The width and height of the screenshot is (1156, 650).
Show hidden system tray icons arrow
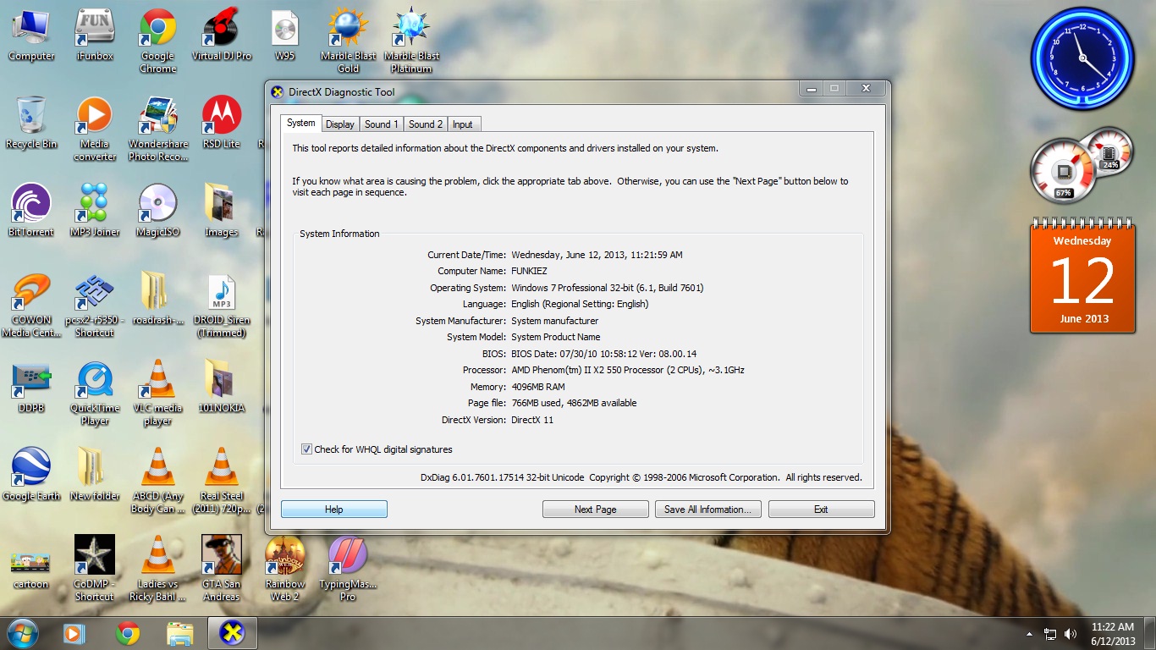pyautogui.click(x=1029, y=634)
